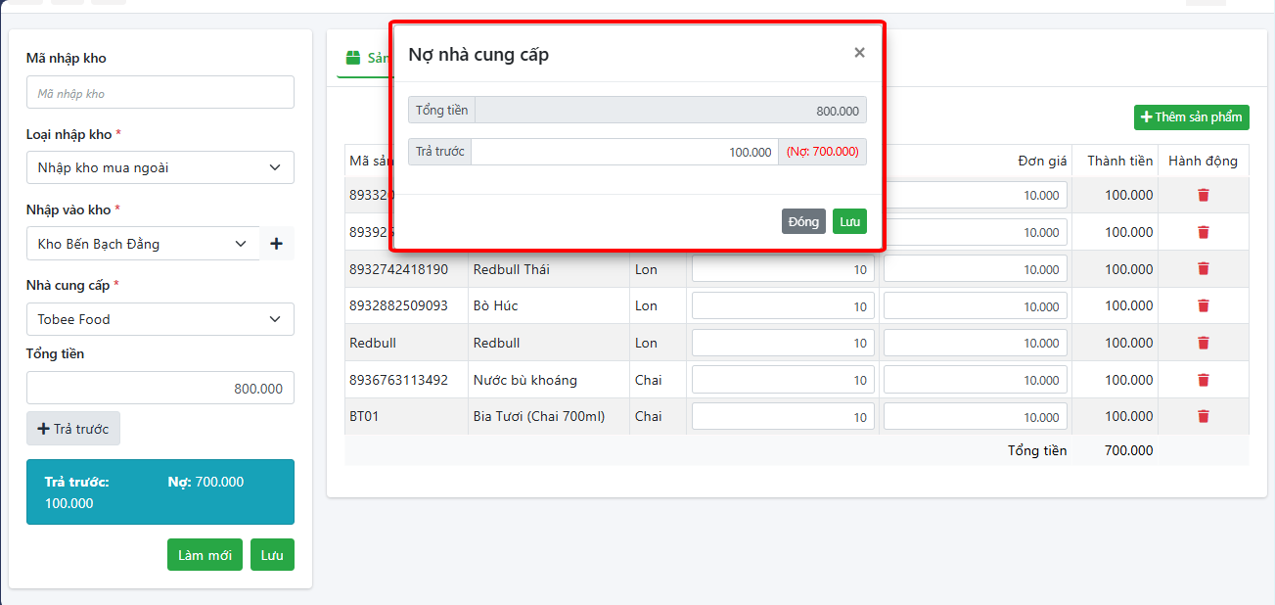Click the Thêm sản phẩm button
This screenshot has width=1275, height=605.
(x=1191, y=117)
